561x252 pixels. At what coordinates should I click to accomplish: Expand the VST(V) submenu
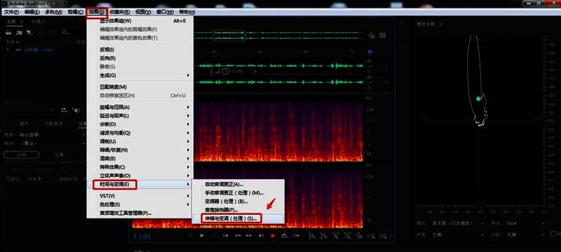point(140,196)
